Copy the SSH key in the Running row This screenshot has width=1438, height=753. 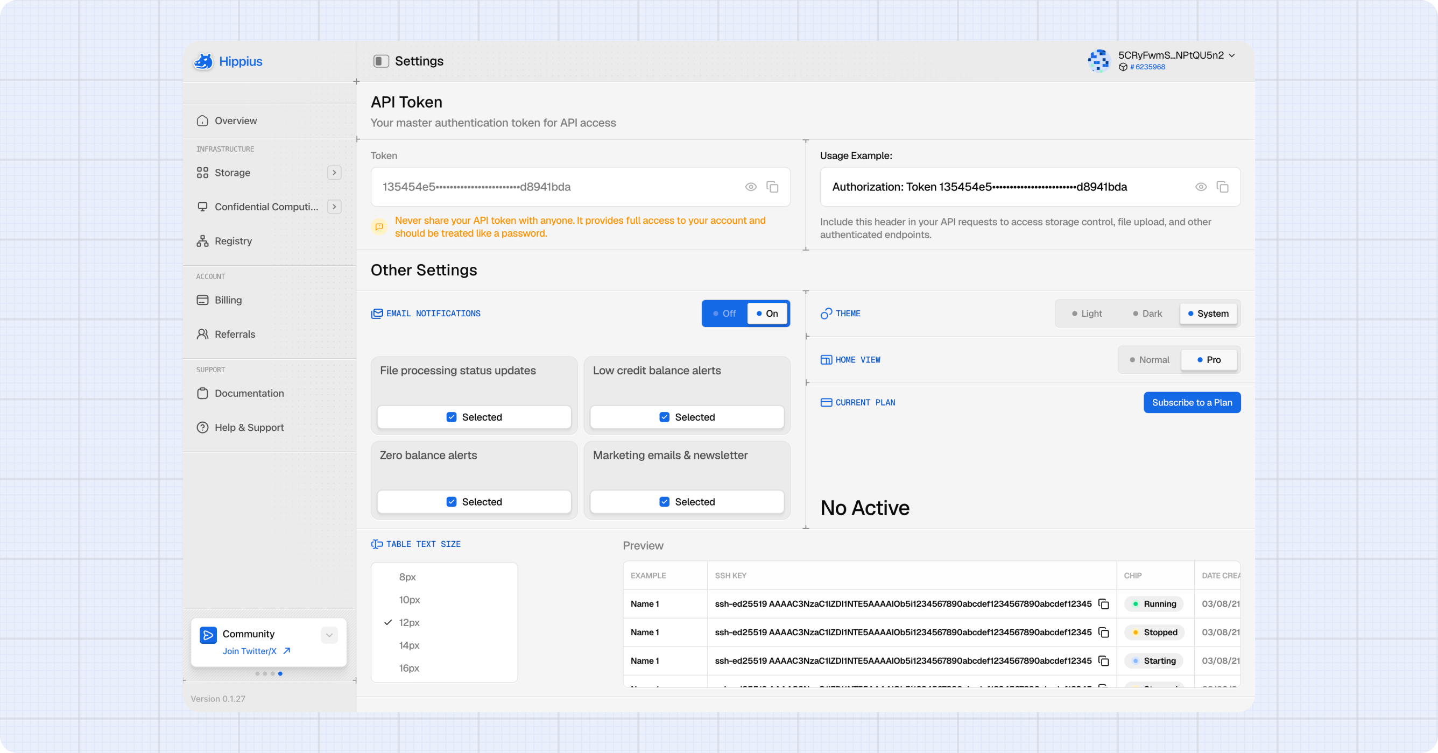[x=1103, y=603]
